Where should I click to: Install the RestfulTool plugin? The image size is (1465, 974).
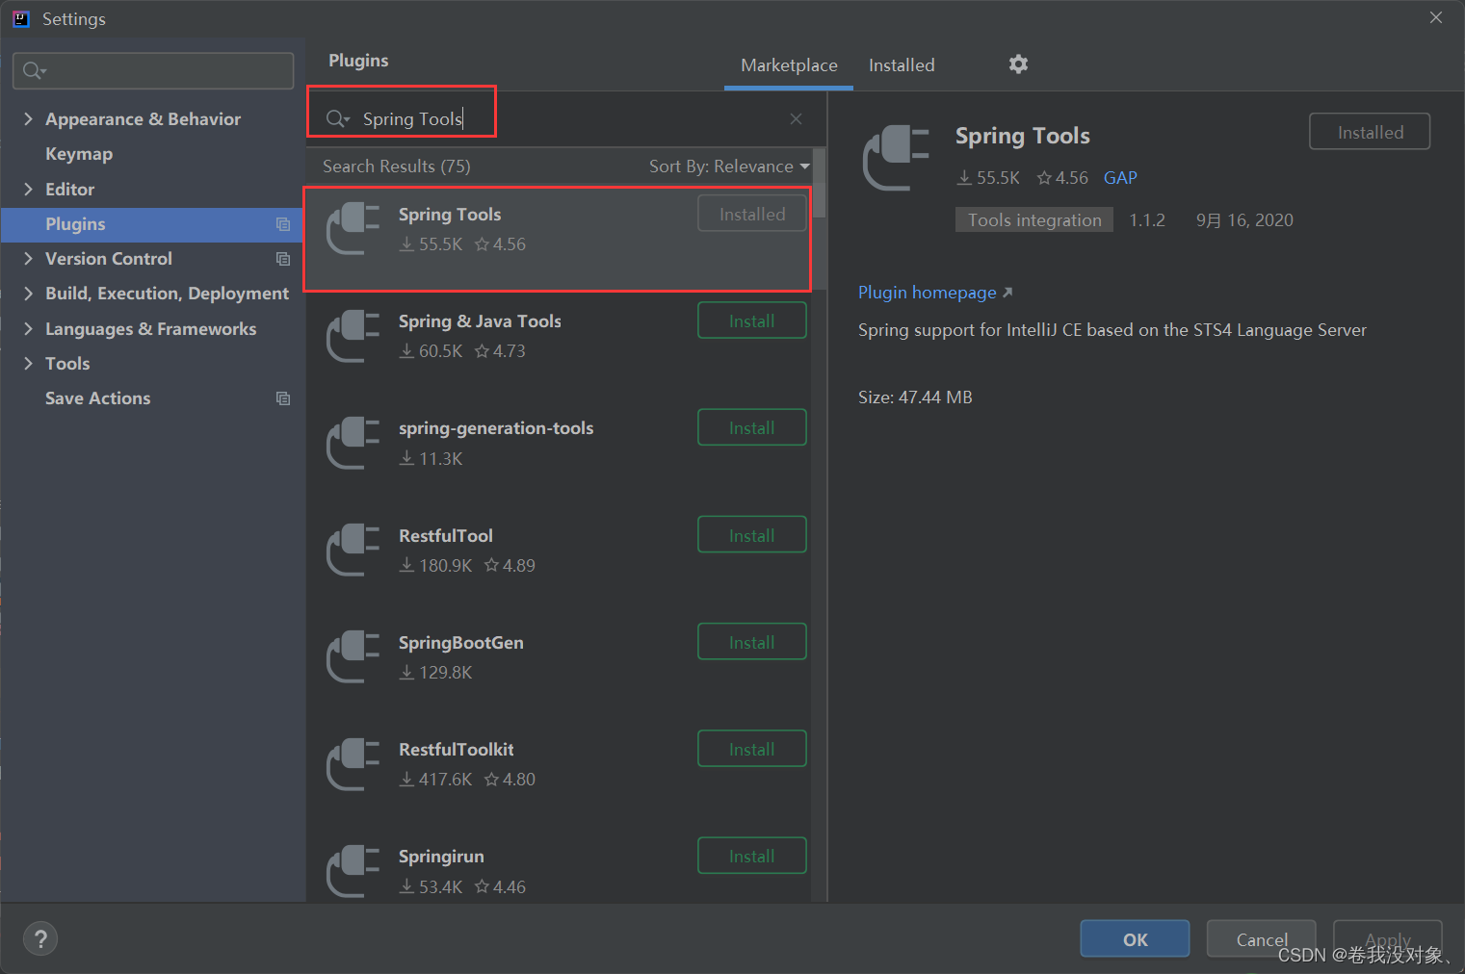point(751,535)
